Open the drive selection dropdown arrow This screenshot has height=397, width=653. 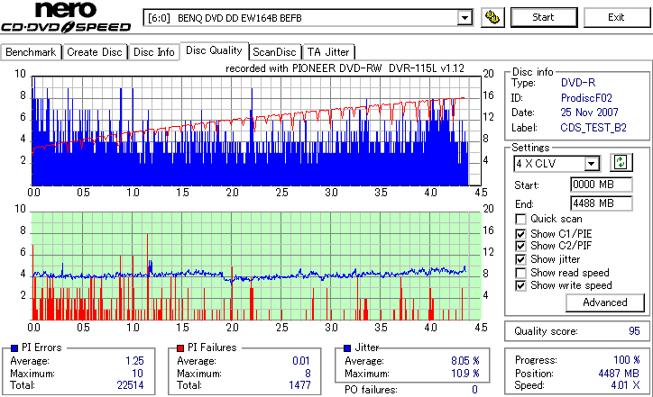tap(464, 18)
